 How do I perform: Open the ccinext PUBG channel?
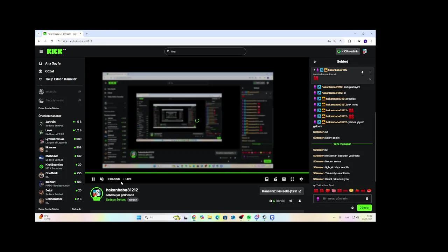pos(60,183)
